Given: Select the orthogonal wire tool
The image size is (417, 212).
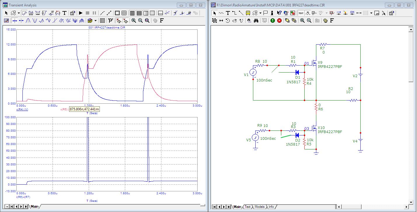Looking at the screenshot, I should tap(234, 13).
